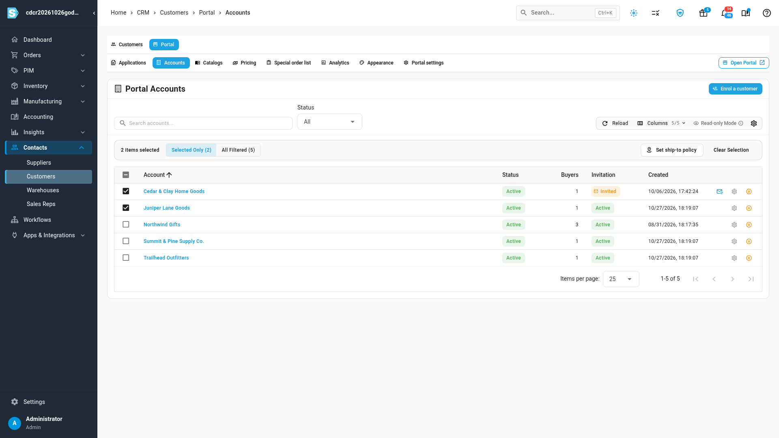Open the Status filter dropdown
The image size is (779, 438).
coord(330,122)
